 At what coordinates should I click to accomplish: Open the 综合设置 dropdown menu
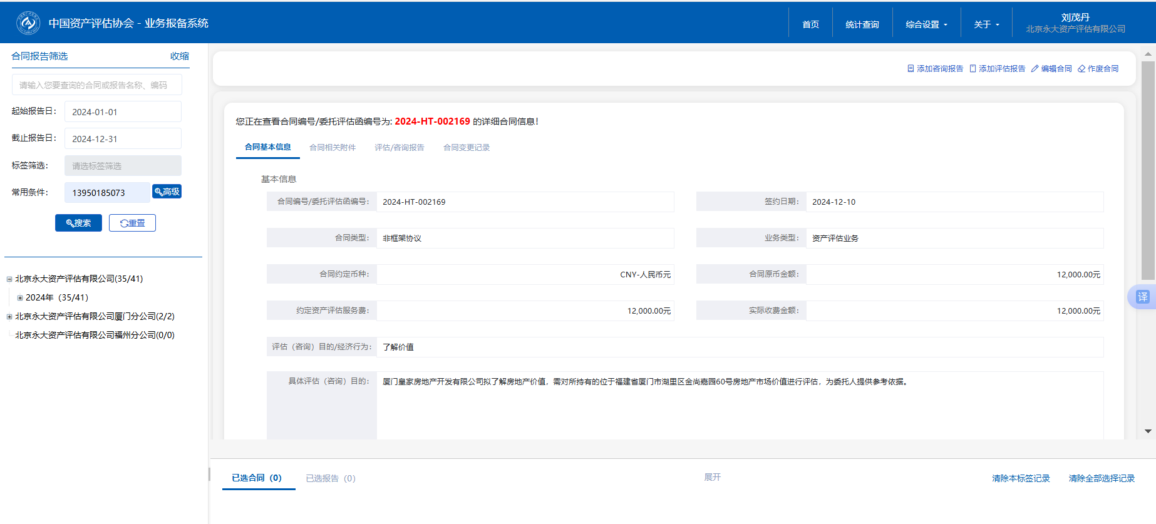pos(926,24)
